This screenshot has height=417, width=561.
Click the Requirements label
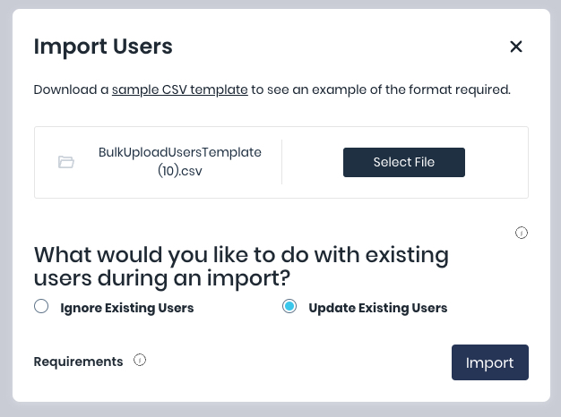click(78, 362)
